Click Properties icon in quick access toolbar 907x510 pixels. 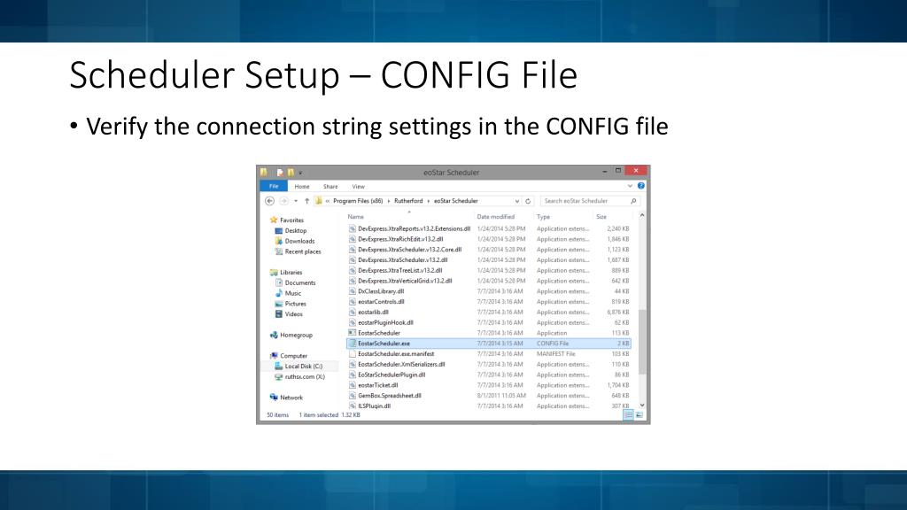[279, 173]
